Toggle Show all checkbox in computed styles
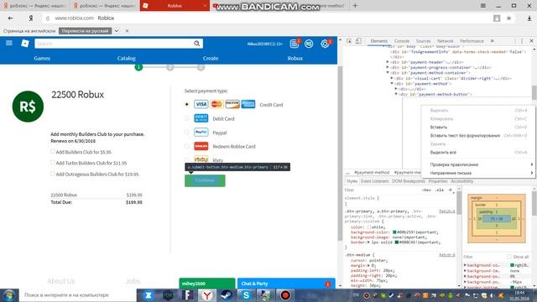This screenshot has height=302, width=537. pos(509,257)
